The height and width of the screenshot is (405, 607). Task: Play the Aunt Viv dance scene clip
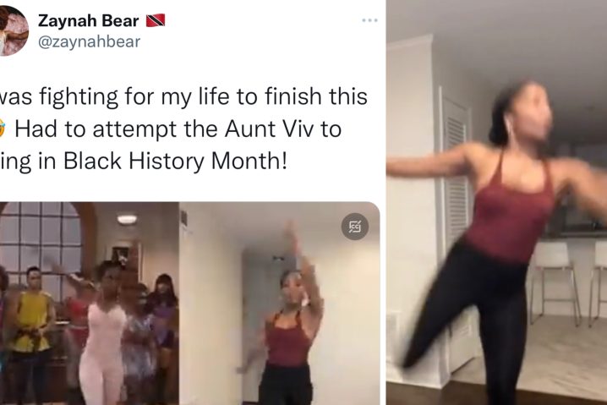[90, 304]
